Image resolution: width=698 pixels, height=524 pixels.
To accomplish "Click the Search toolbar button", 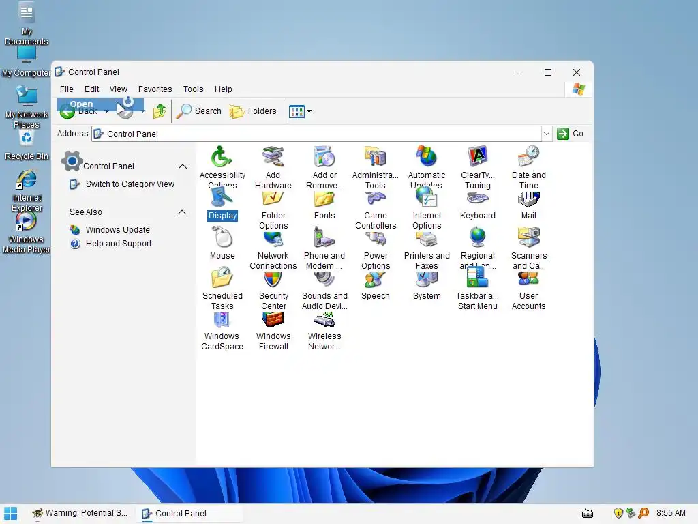I will click(x=199, y=111).
